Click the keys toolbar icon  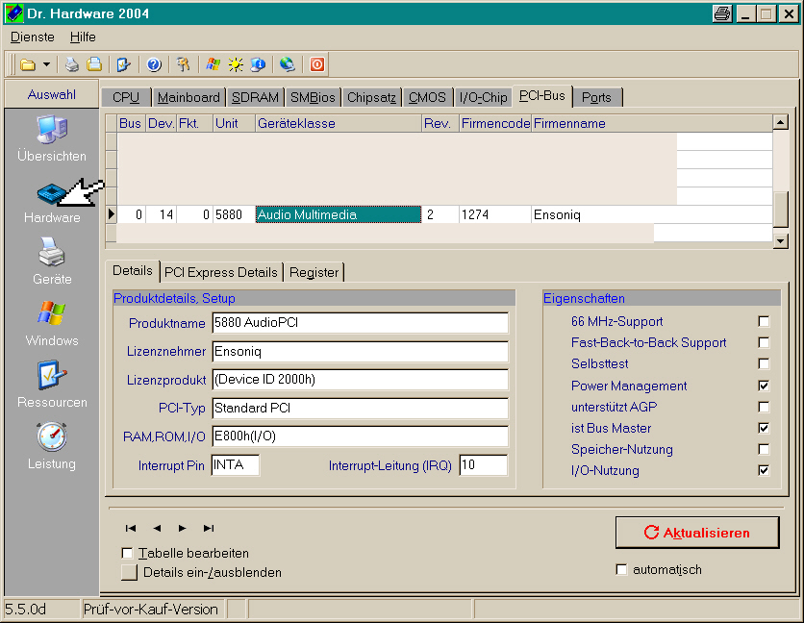tap(183, 64)
